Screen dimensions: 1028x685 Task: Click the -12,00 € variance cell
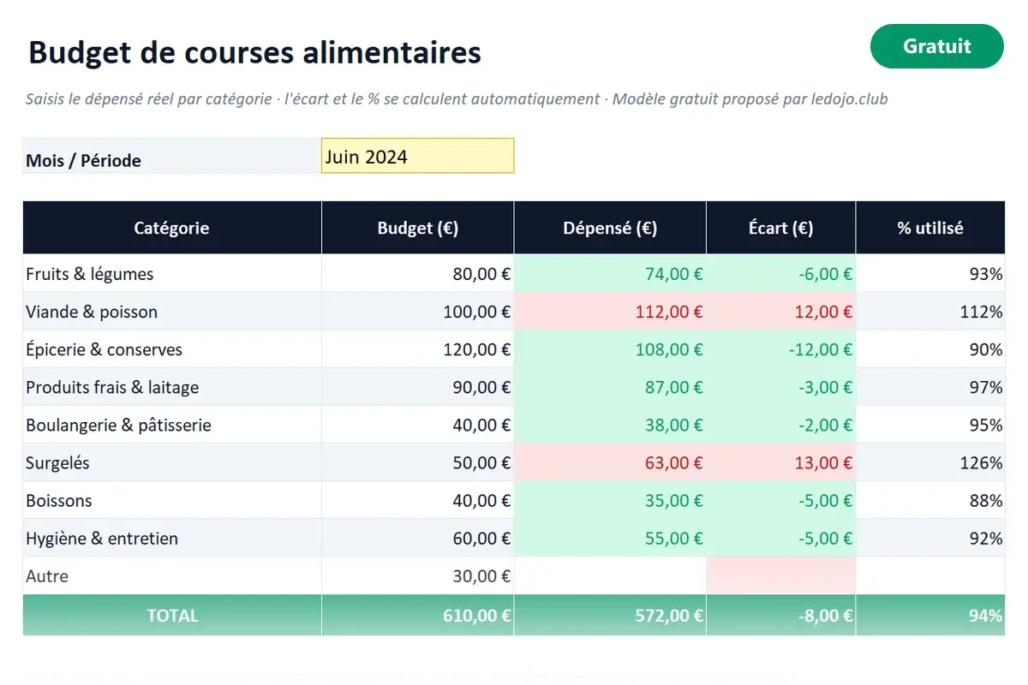[x=780, y=349]
